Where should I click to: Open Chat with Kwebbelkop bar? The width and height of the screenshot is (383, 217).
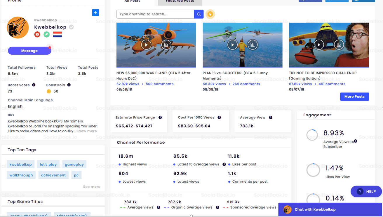pos(315,209)
